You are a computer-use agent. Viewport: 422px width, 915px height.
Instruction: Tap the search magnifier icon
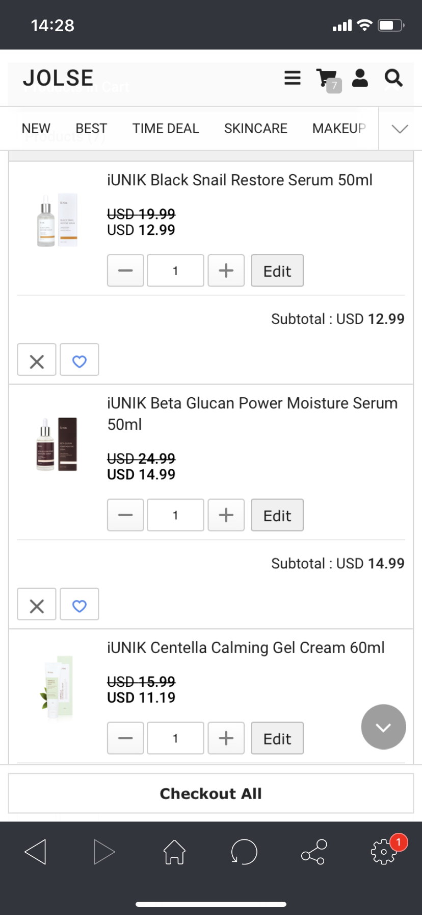pyautogui.click(x=393, y=78)
